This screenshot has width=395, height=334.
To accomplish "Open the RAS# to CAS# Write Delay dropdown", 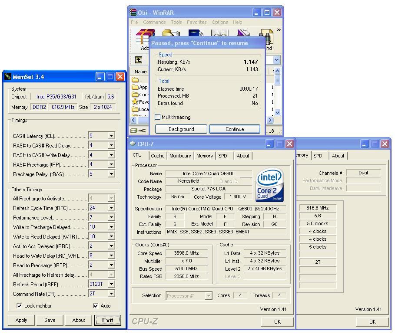I will pyautogui.click(x=111, y=155).
